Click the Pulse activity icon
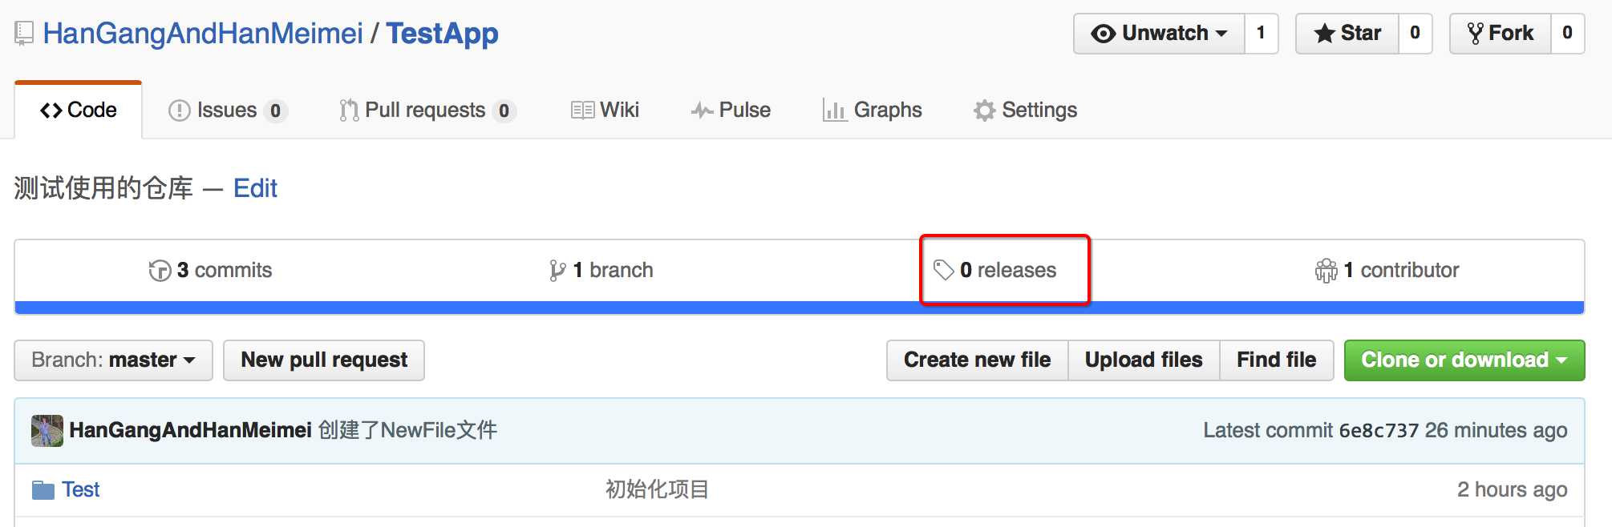Viewport: 1612px width, 527px height. point(702,111)
